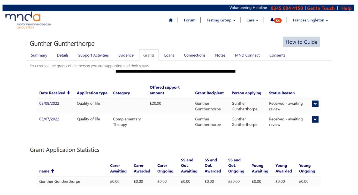Switch to the Summary tab
Screen dimensions: 358x195
click(39, 55)
